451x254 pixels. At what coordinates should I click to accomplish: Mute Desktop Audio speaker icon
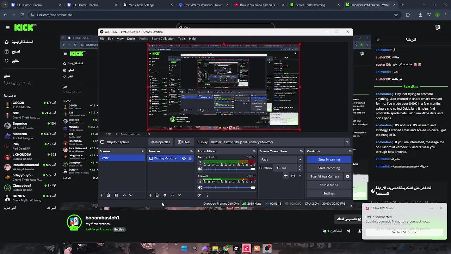200,169
